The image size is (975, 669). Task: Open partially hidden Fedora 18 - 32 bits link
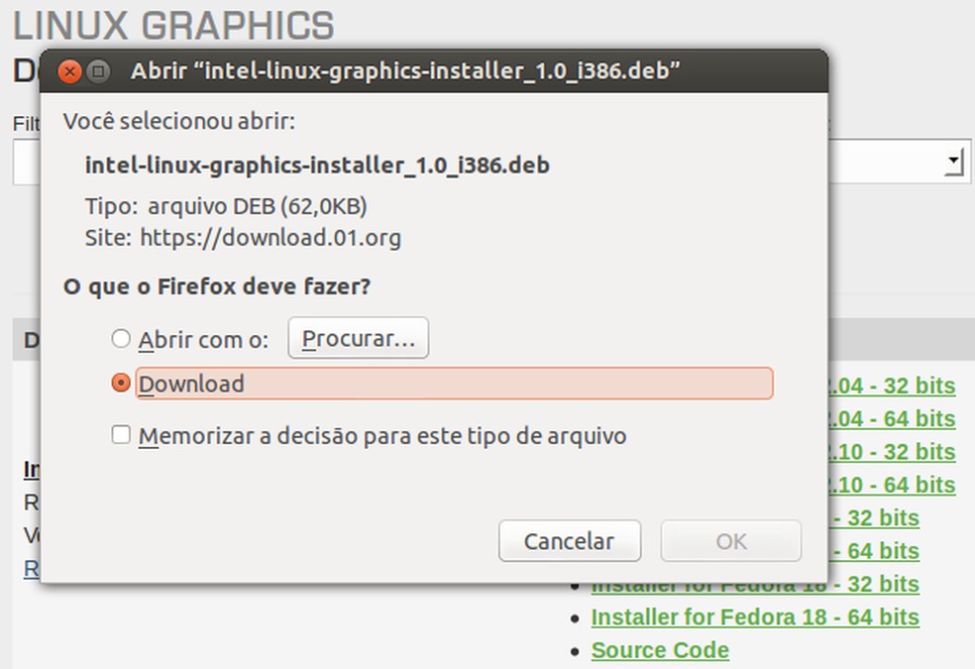pyautogui.click(x=755, y=587)
